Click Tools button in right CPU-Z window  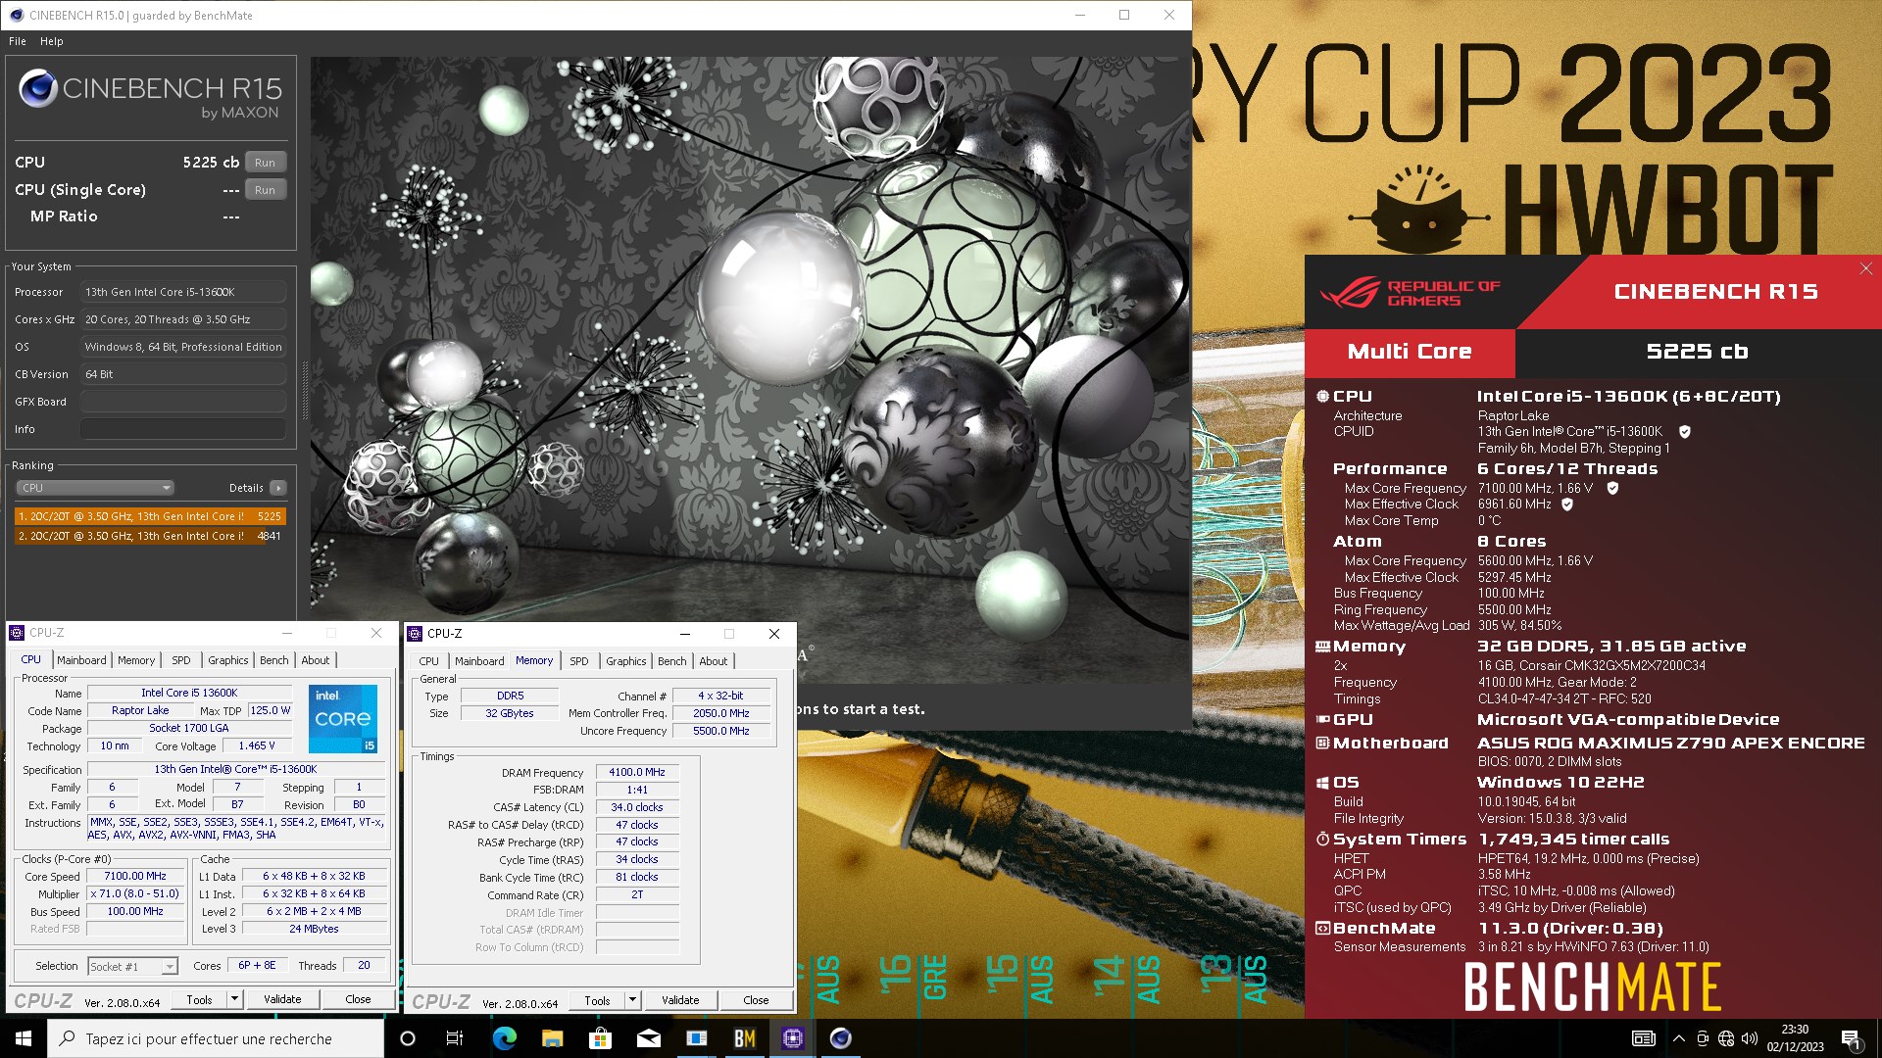coord(597,1001)
